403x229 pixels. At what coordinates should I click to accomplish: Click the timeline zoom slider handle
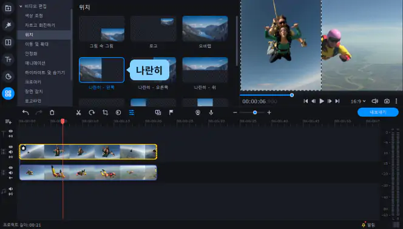point(255,112)
